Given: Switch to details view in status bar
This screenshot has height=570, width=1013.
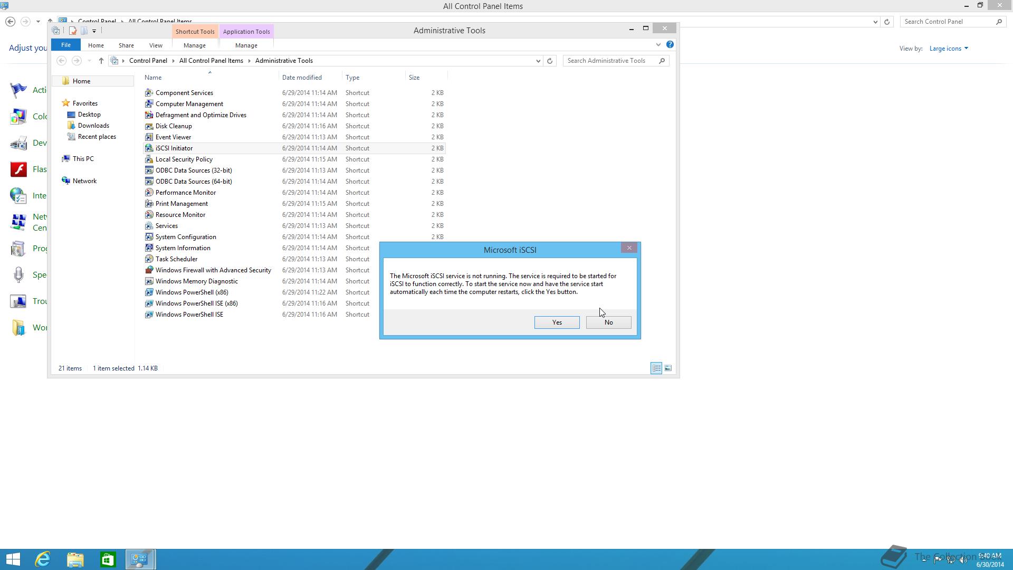Looking at the screenshot, I should tap(656, 368).
